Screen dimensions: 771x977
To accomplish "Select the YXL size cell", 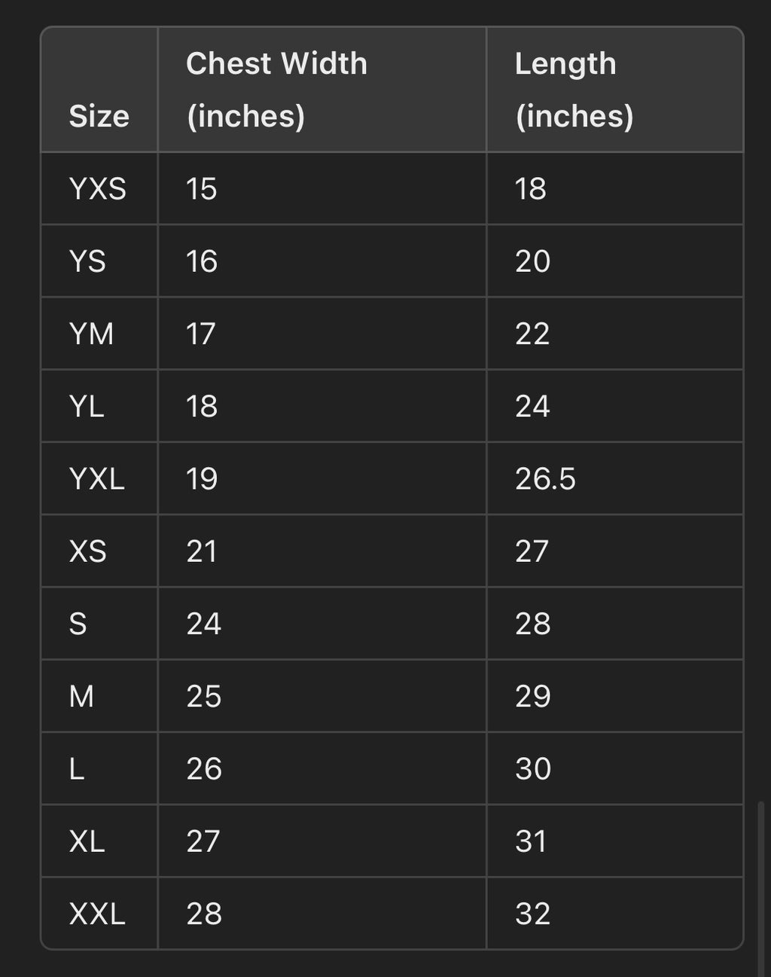I will (x=96, y=478).
